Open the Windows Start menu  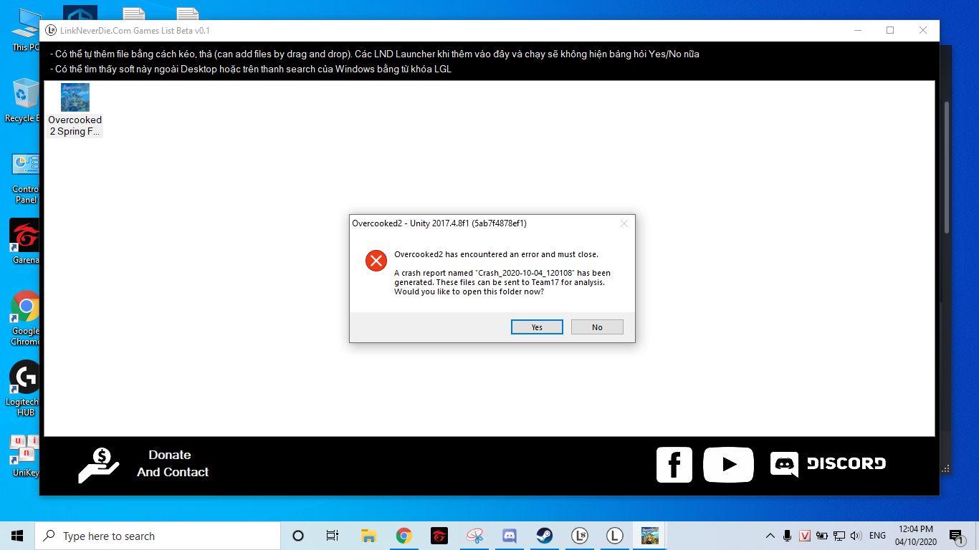point(17,536)
